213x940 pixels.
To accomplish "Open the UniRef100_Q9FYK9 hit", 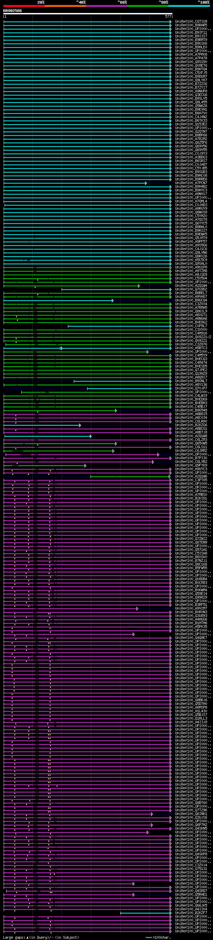I will [191, 465].
